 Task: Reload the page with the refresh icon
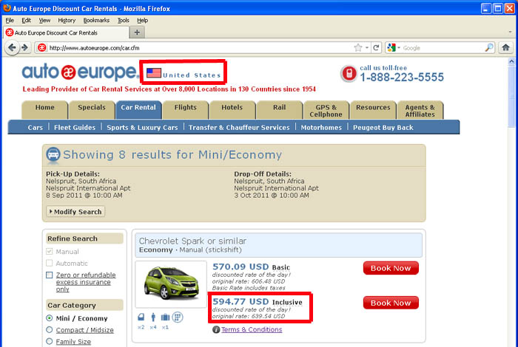pyautogui.click(x=376, y=48)
